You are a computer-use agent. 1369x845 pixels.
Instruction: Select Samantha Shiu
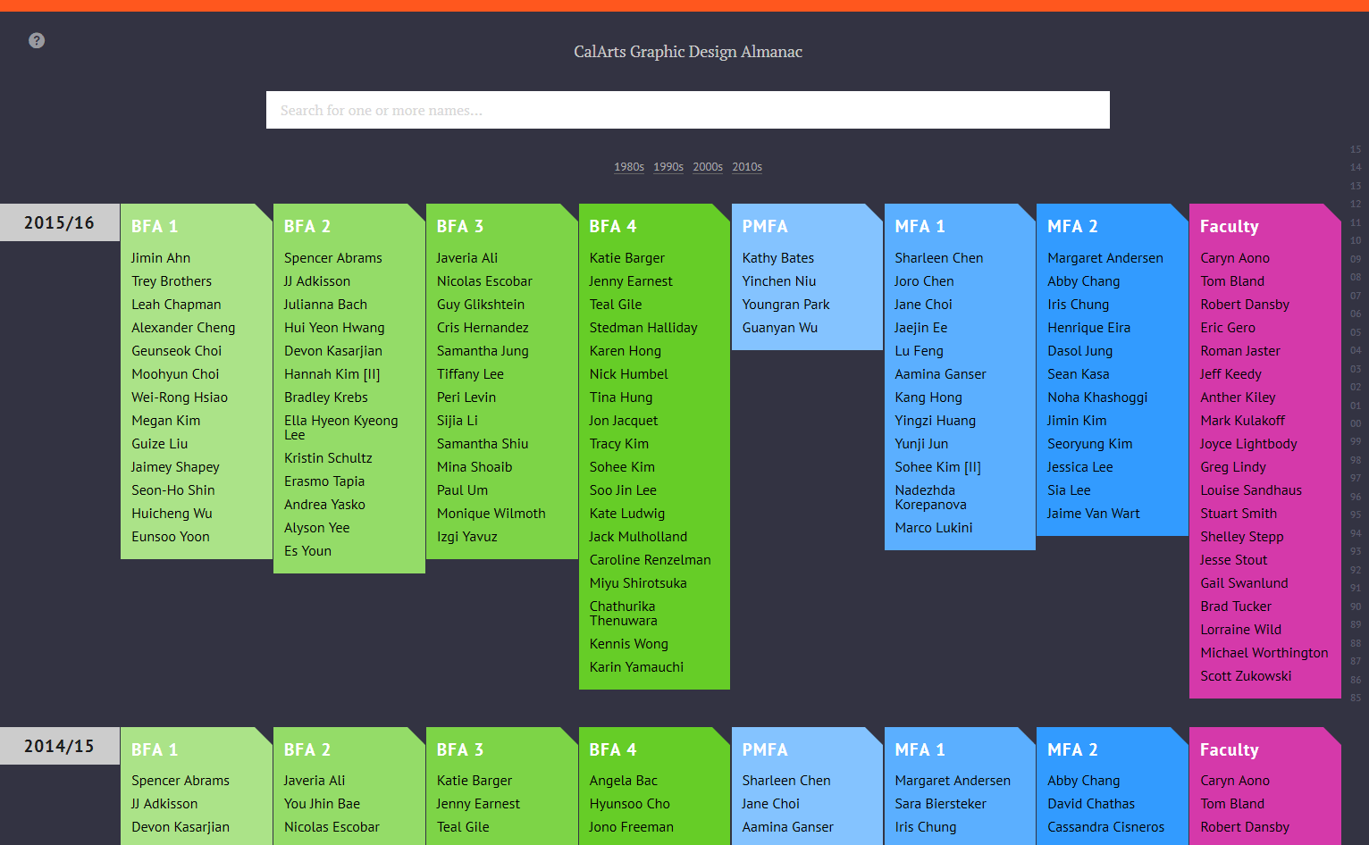(483, 444)
